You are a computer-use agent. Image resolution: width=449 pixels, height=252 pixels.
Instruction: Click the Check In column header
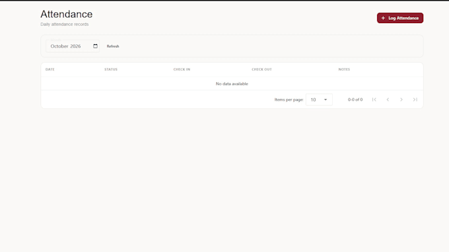182,69
